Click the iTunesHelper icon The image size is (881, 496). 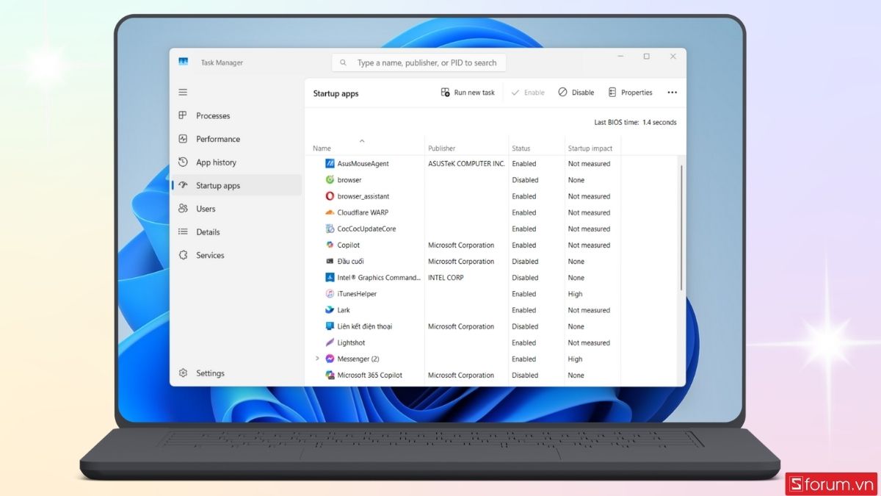330,294
